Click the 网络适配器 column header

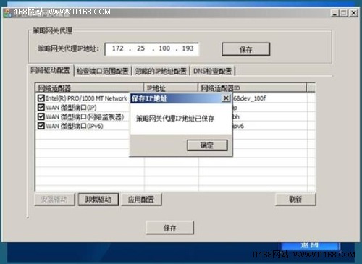click(90, 88)
